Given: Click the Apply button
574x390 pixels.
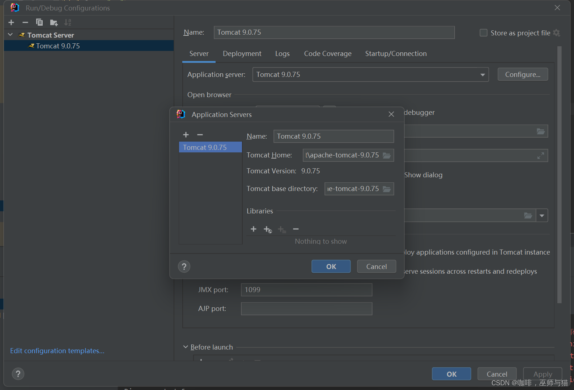Looking at the screenshot, I should click(543, 374).
